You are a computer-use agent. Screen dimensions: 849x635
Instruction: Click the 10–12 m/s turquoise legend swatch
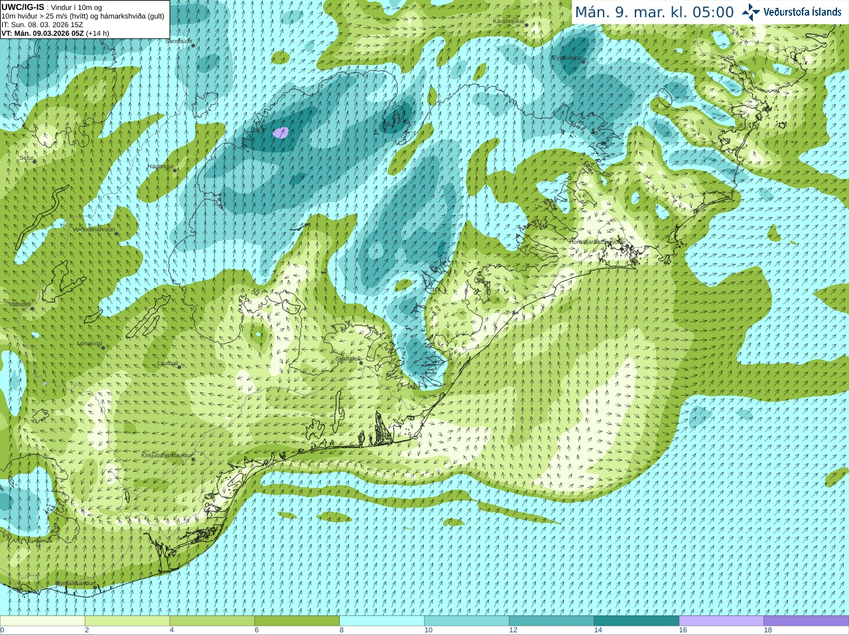467,621
